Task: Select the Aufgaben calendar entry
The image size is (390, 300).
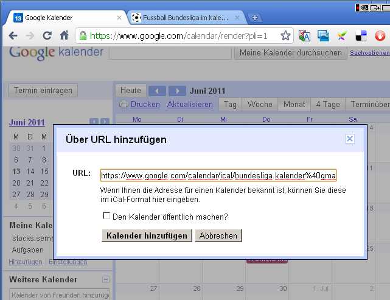Action: click(x=27, y=249)
